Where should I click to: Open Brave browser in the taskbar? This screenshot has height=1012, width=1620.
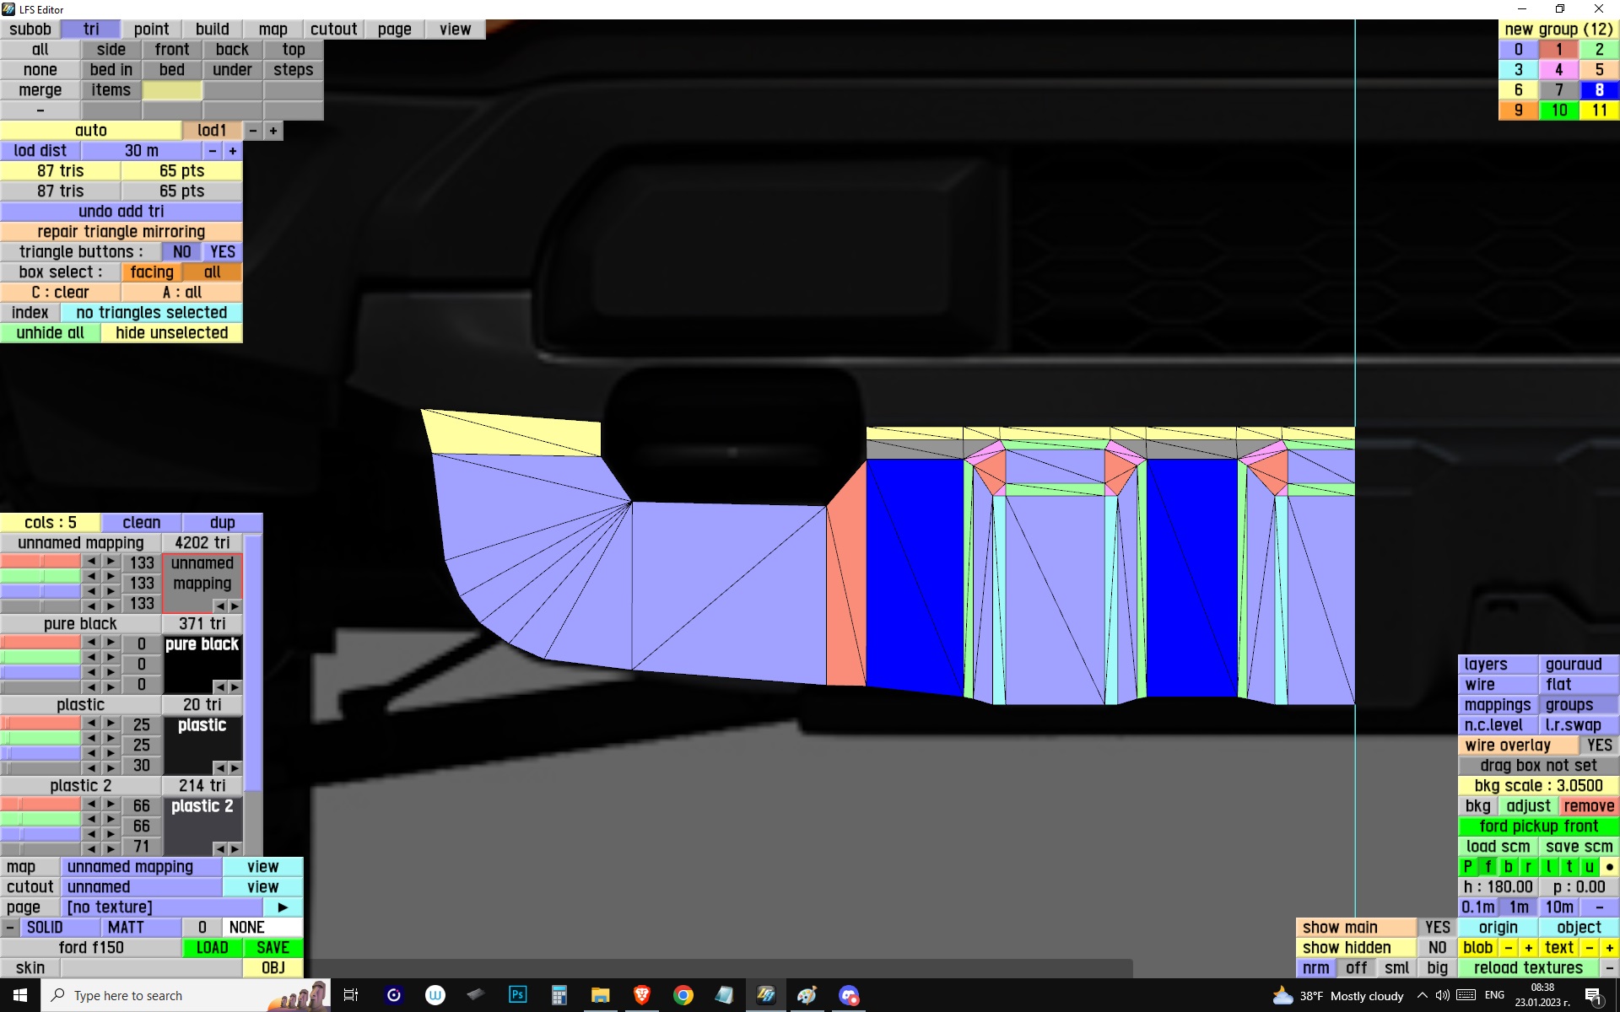coord(642,995)
